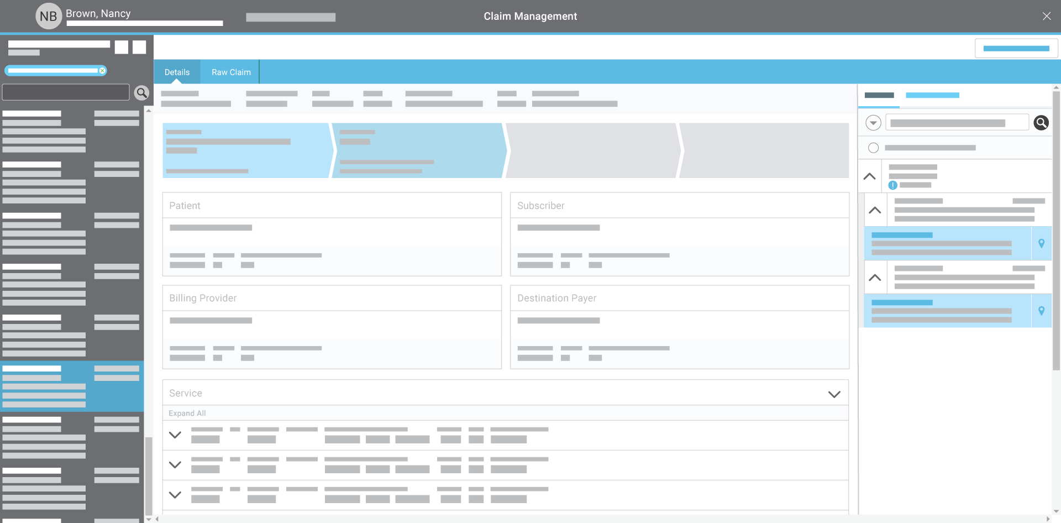1061x523 pixels.
Task: Collapse the top group in right panel
Action: 869,176
